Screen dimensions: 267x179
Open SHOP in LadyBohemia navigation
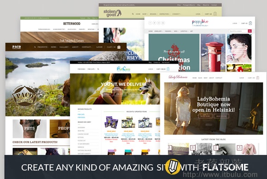(x=206, y=78)
